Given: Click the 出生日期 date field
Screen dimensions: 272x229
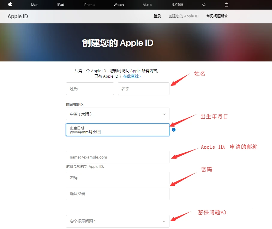Looking at the screenshot, I should click(118, 130).
